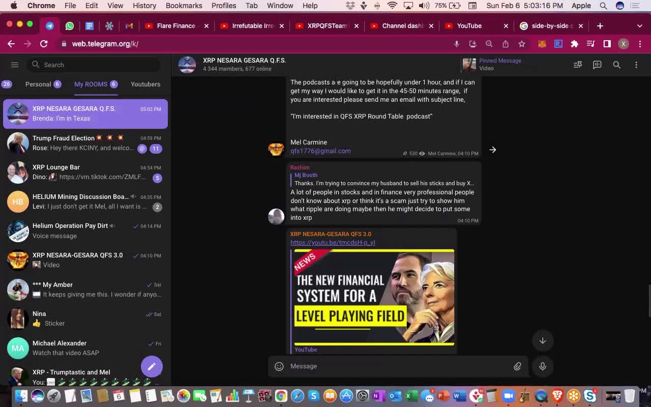This screenshot has height=407, width=651.
Task: Open Rashim's profile picture
Action: 276,217
